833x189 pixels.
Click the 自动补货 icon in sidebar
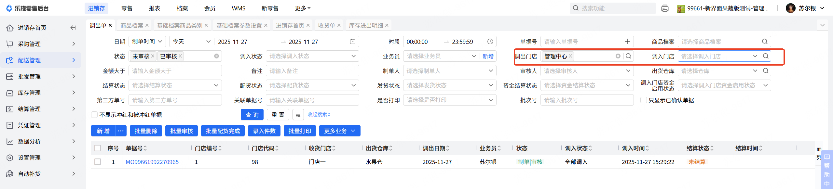10,174
